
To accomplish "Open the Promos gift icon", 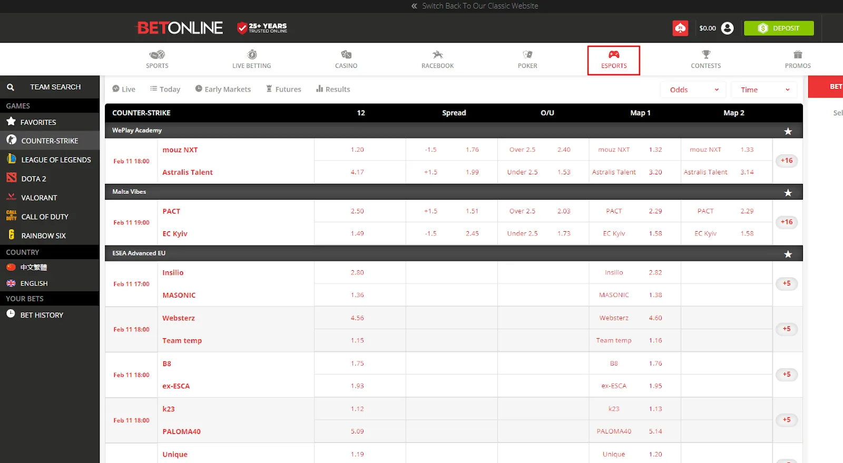I will coord(798,55).
